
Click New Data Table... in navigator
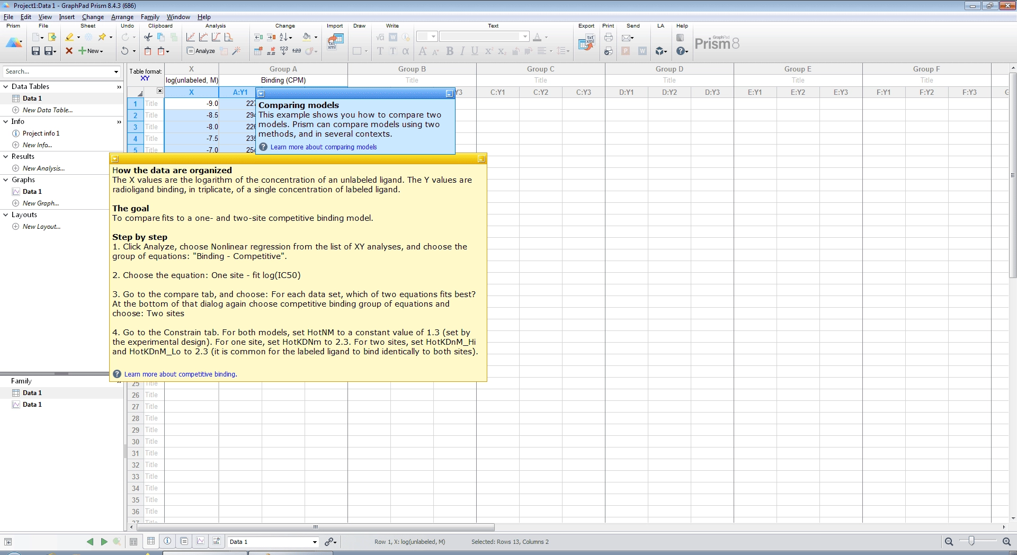point(48,110)
